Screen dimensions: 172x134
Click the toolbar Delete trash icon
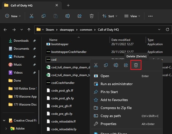point(92,16)
